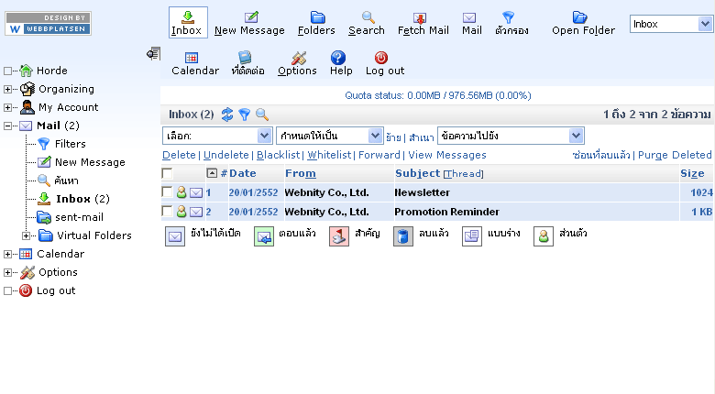
Task: Expand the Calendar tree node
Action: [x=7, y=254]
